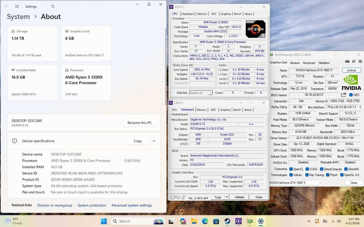Click the Lookup button in GPU-Z
Viewport: 364px width, 227px height.
[x=352, y=70]
